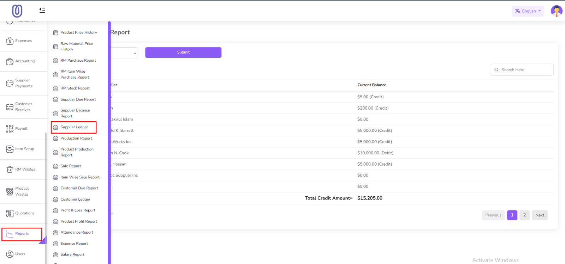
Task: Open Payroll via its sidebar icon
Action: (10, 129)
